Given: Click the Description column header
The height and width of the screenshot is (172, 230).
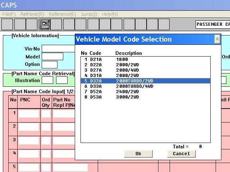Looking at the screenshot, I should click(x=129, y=53).
